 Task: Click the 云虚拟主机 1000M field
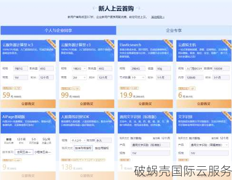[221, 69]
